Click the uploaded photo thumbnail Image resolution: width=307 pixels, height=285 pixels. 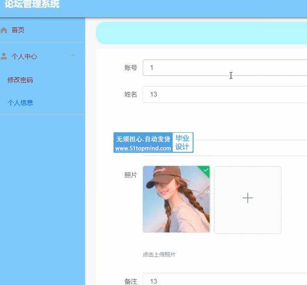(x=176, y=199)
